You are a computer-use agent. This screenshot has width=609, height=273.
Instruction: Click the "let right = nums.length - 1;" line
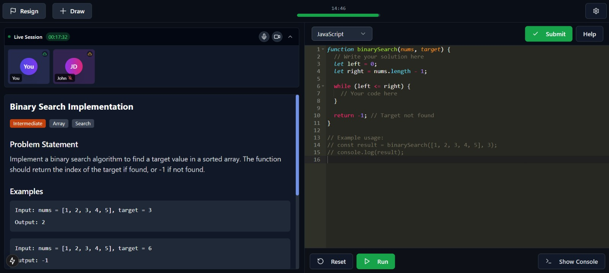coord(380,72)
